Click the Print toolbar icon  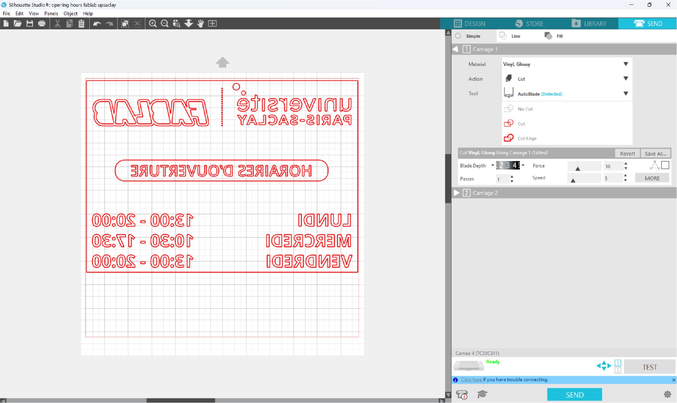click(42, 24)
